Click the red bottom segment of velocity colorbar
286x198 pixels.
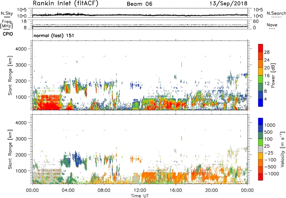pos(261,177)
